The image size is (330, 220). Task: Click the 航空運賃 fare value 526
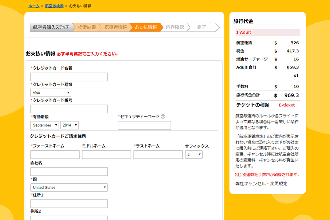point(295,43)
